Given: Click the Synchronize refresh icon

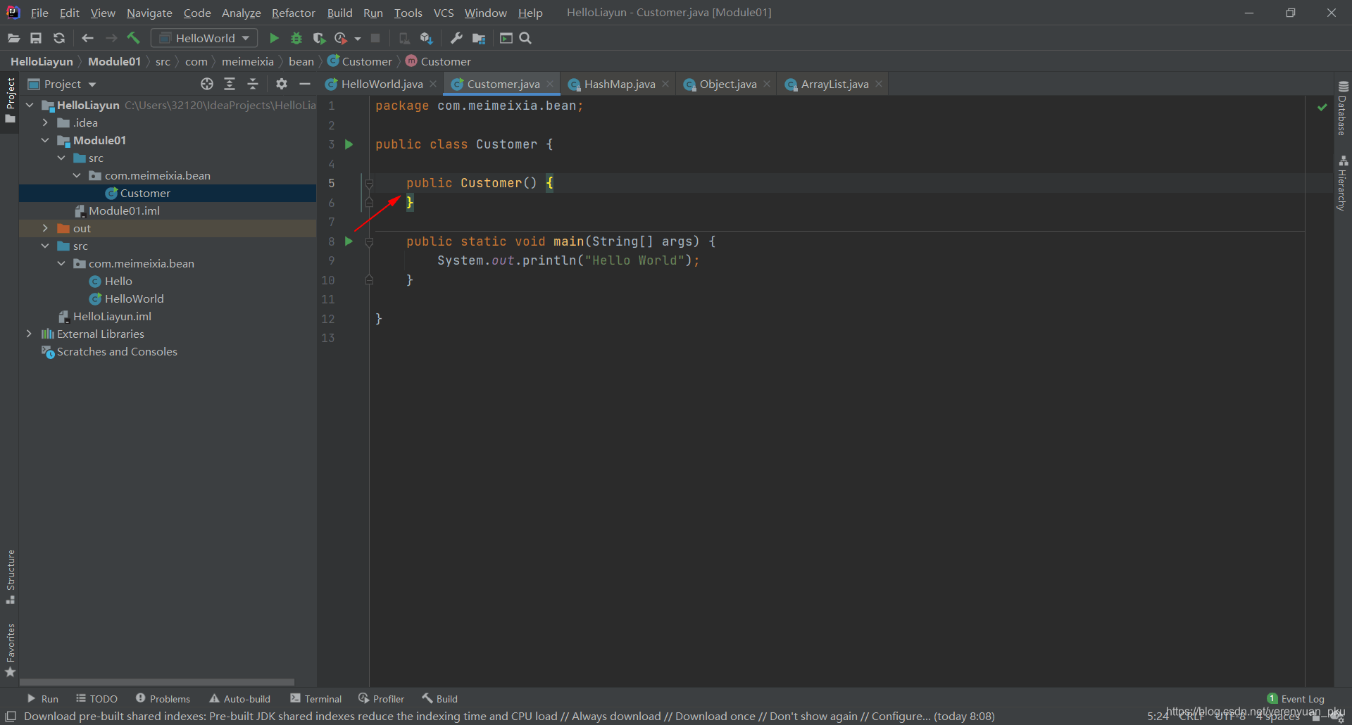Looking at the screenshot, I should [x=59, y=38].
